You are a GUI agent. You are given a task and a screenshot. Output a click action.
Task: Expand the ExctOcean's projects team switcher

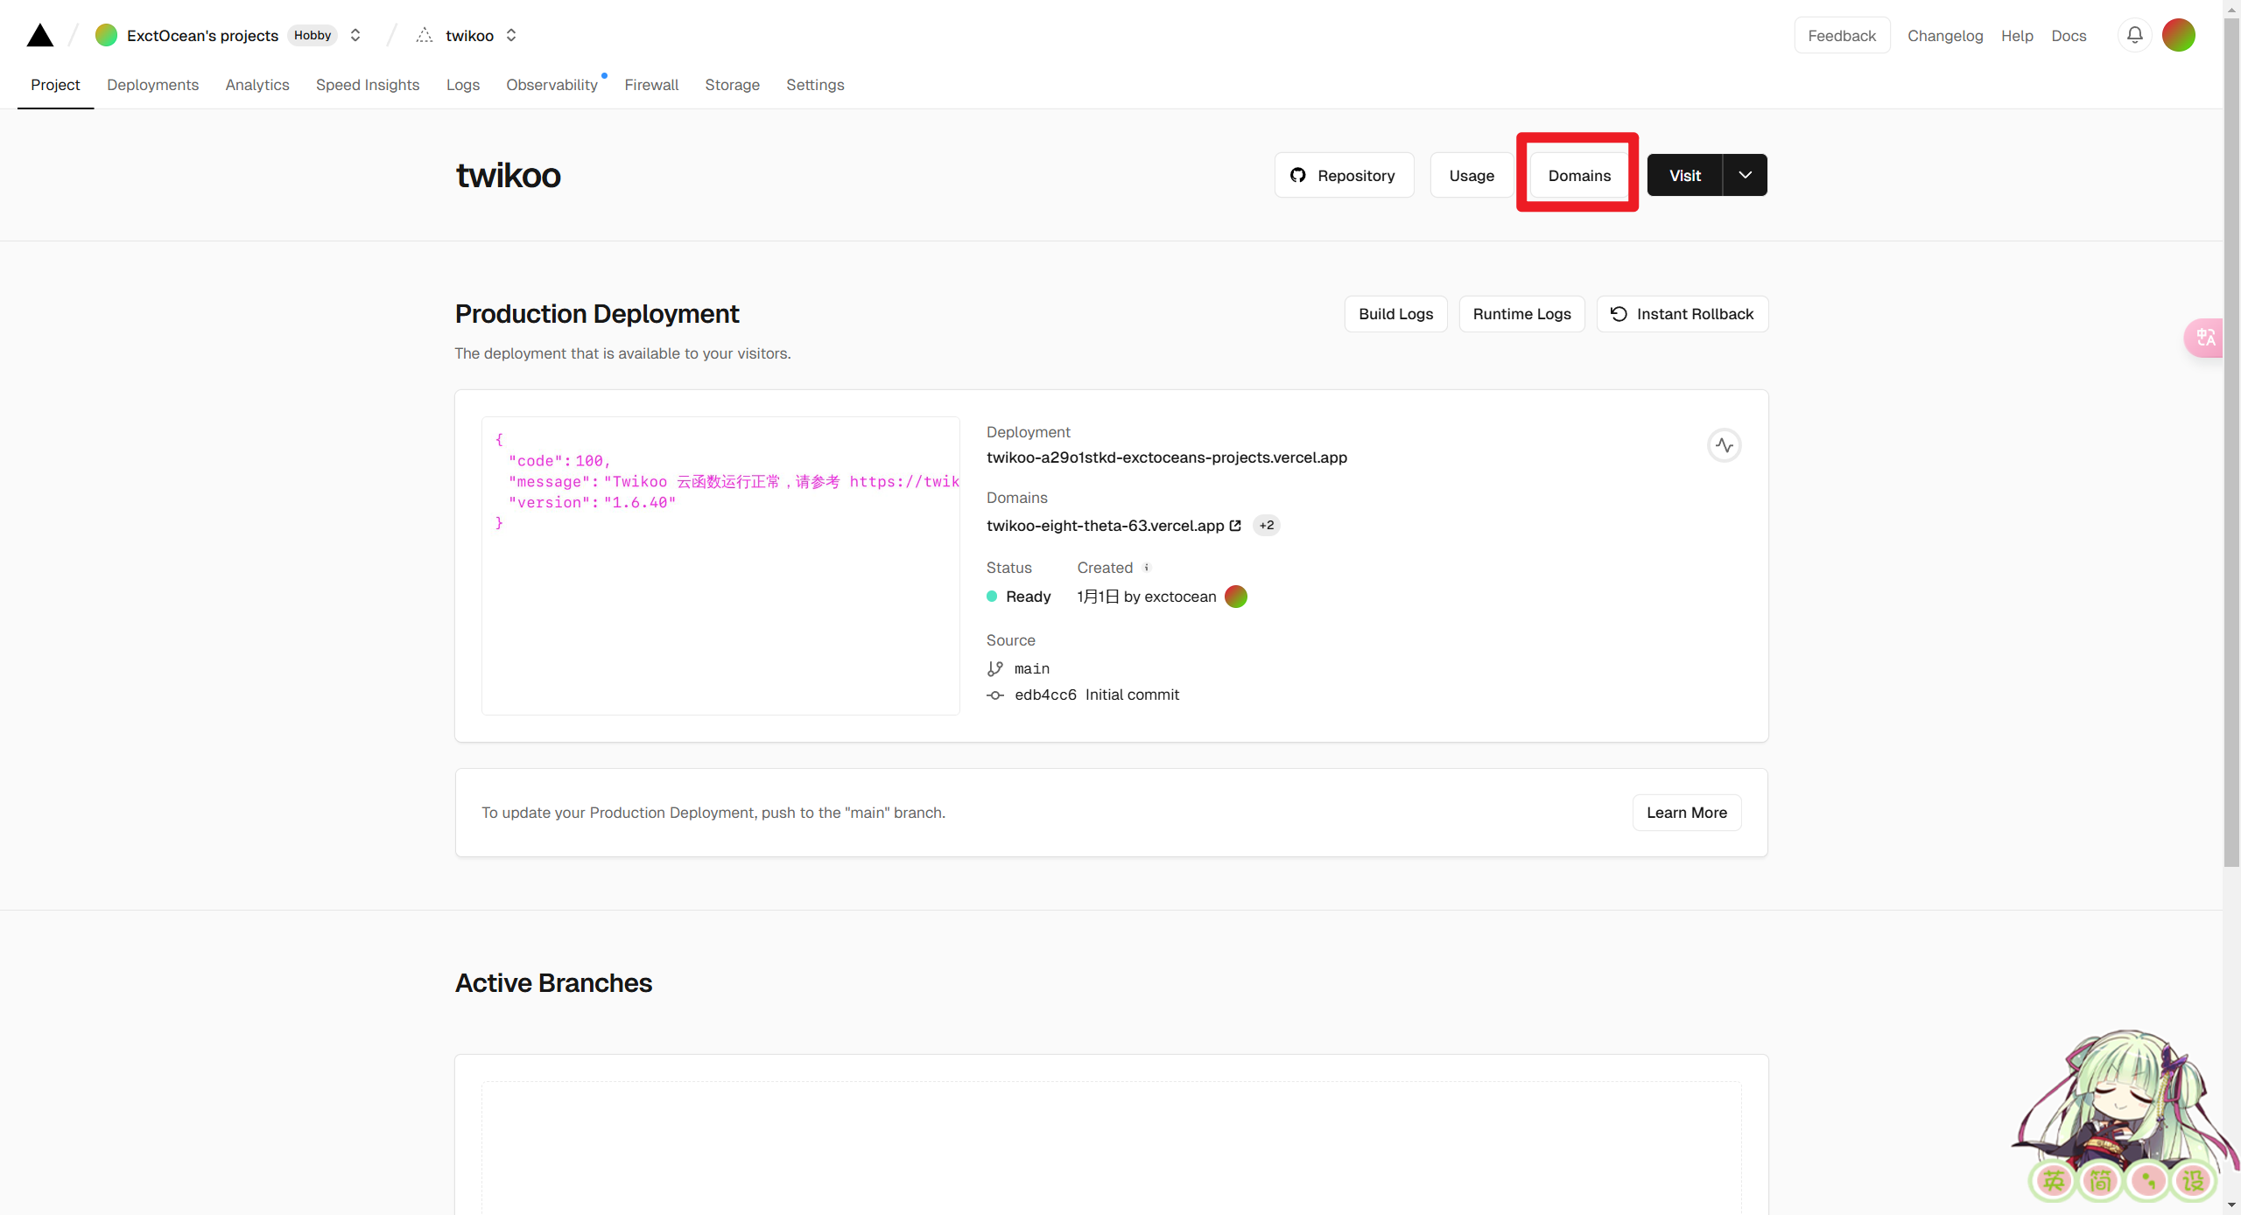[355, 35]
